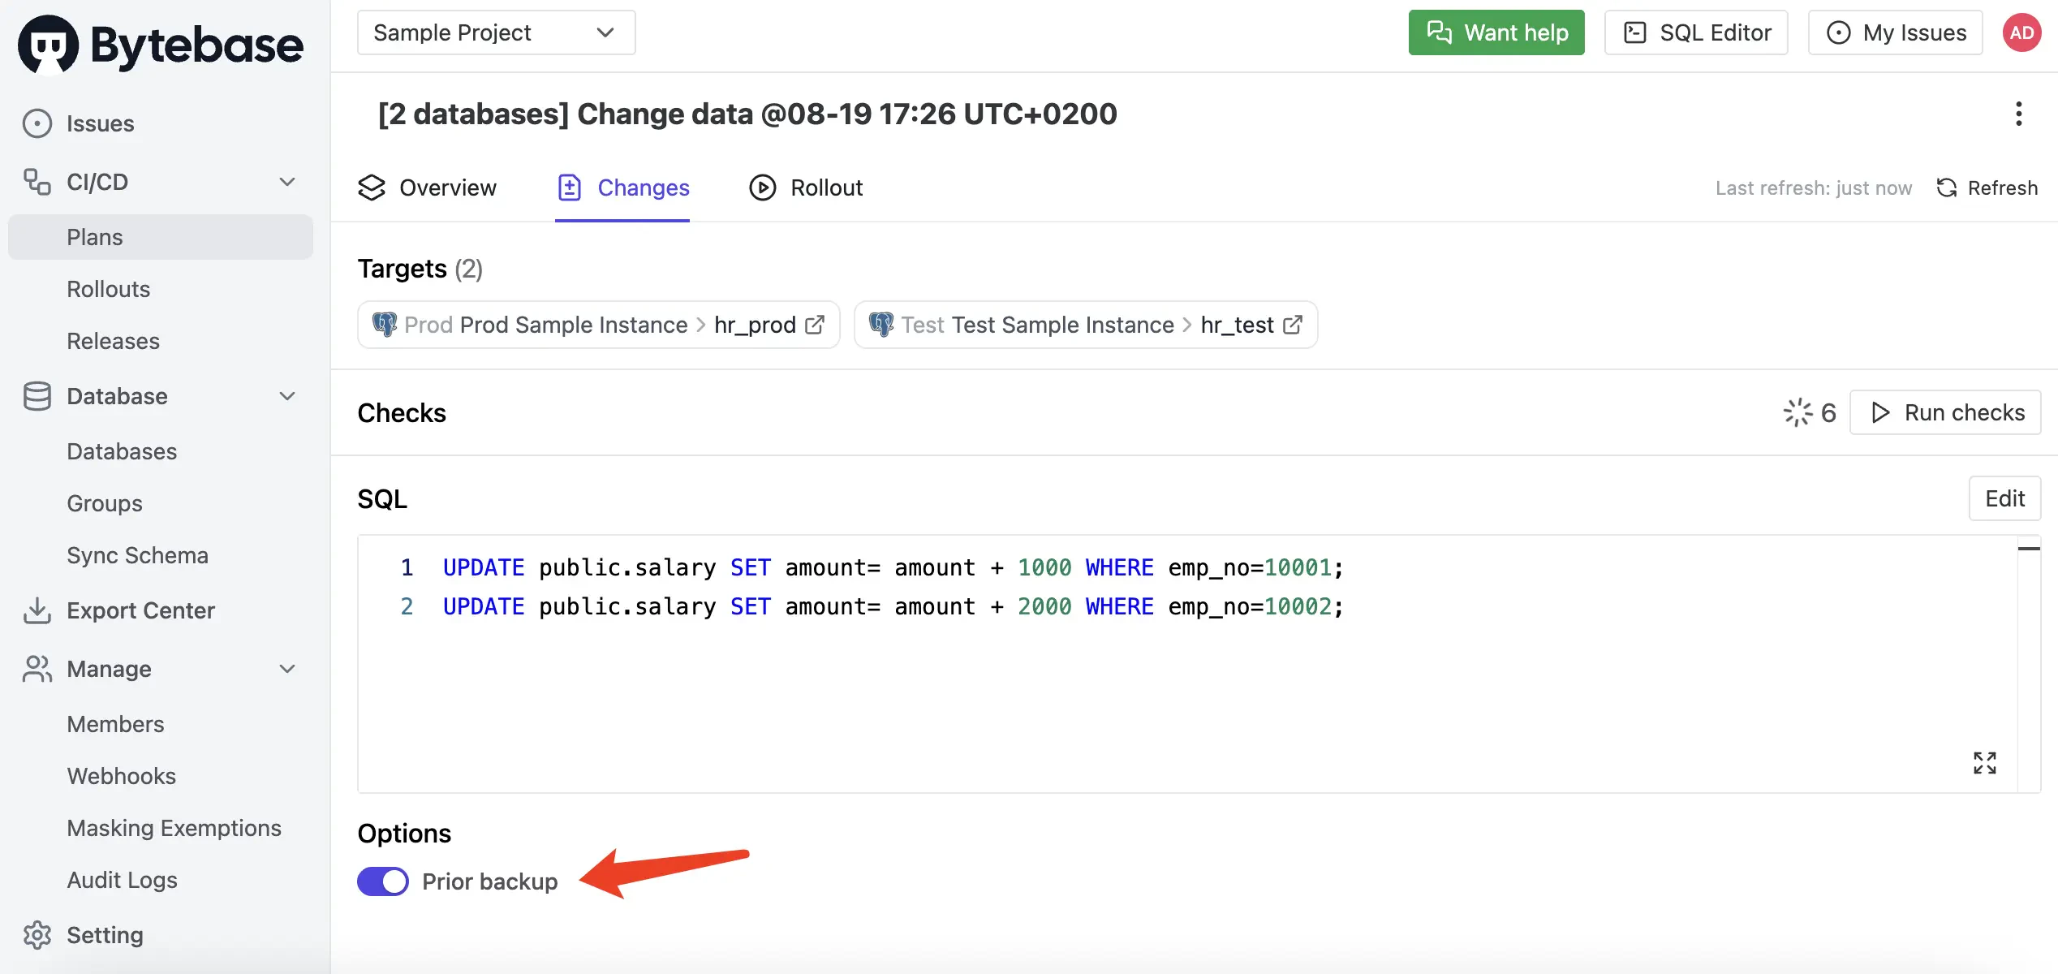Viewport: 2058px width, 974px height.
Task: Click the Run checks button
Action: coord(1945,412)
